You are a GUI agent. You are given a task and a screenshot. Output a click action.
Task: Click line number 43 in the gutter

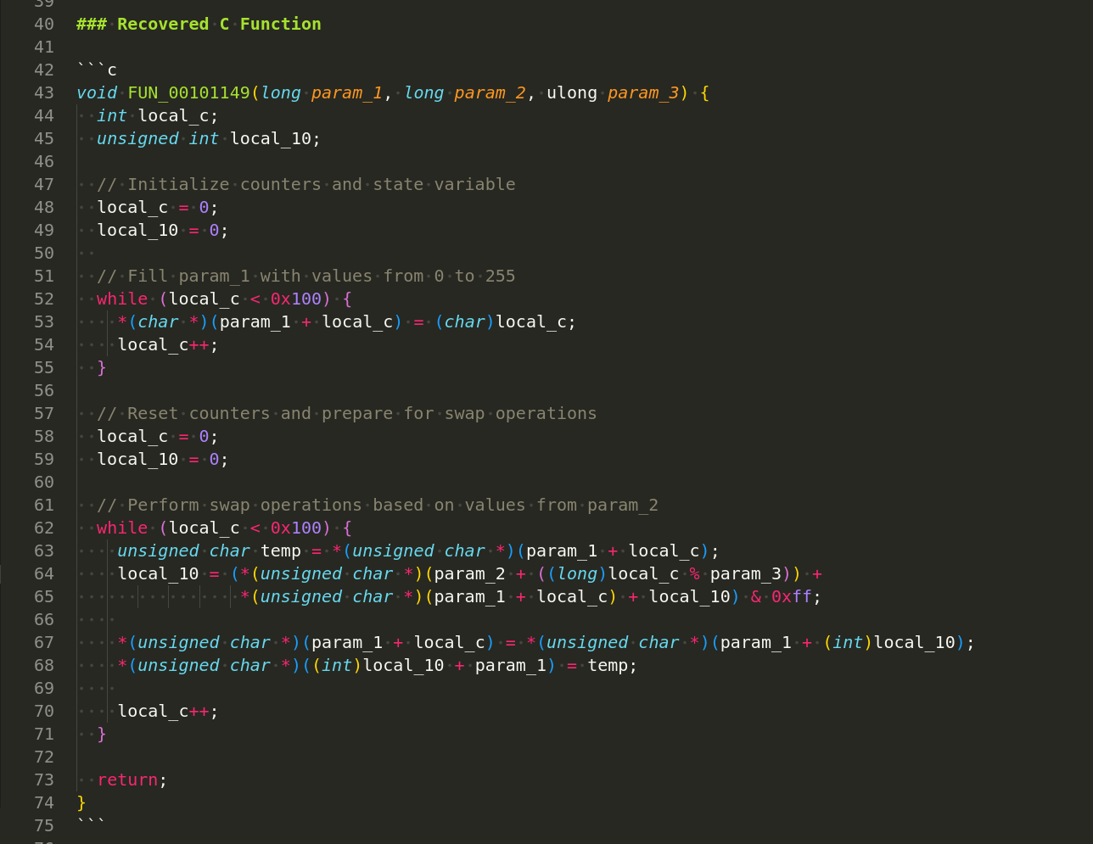pos(44,92)
